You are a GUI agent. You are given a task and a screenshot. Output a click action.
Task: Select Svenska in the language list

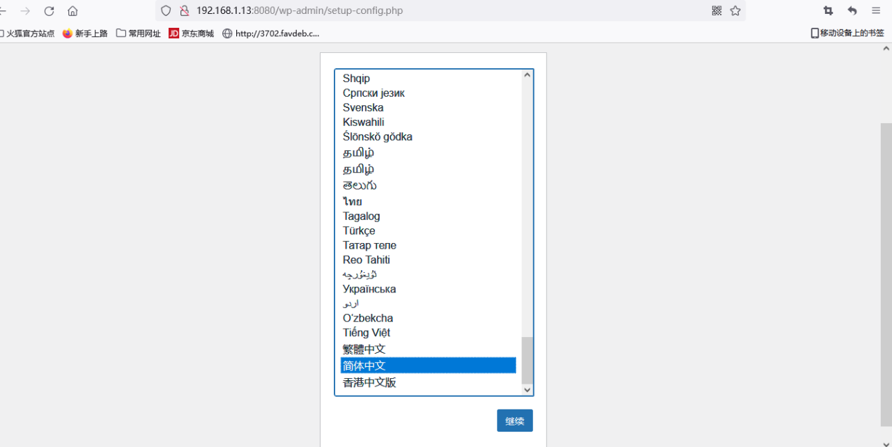428,107
